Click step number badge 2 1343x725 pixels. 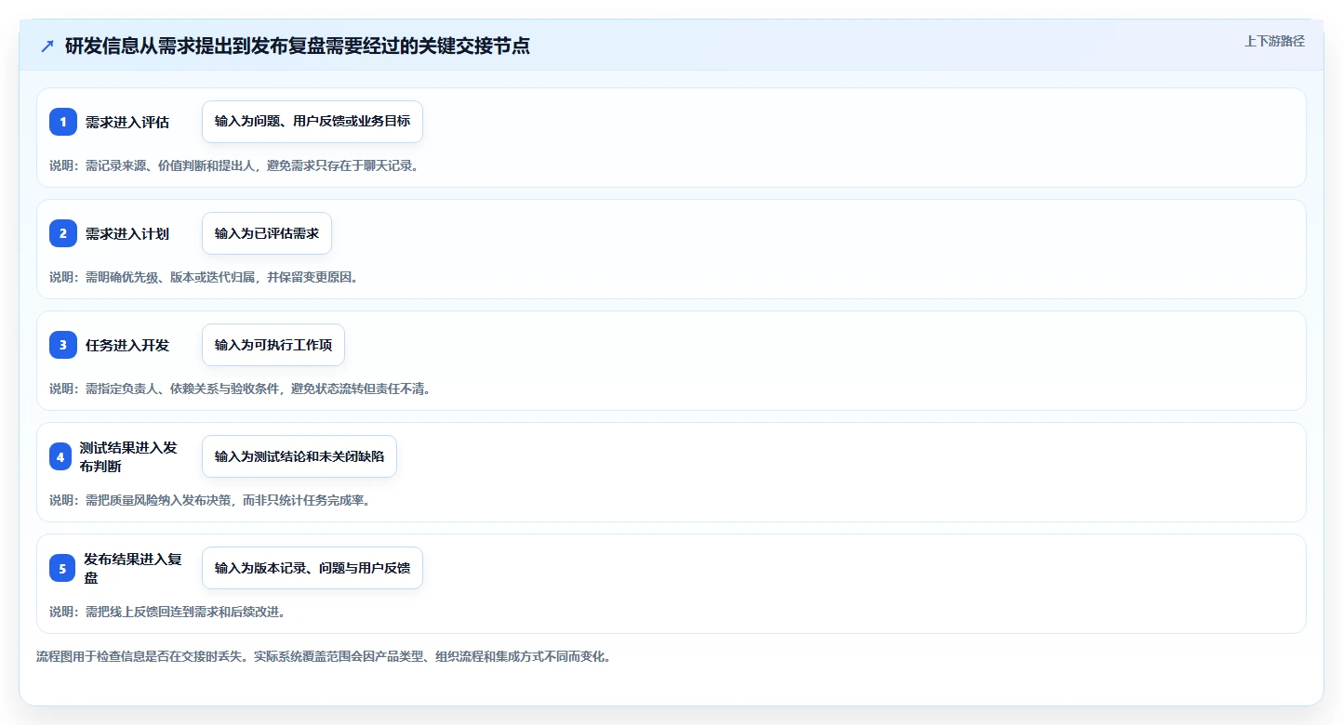(x=63, y=233)
